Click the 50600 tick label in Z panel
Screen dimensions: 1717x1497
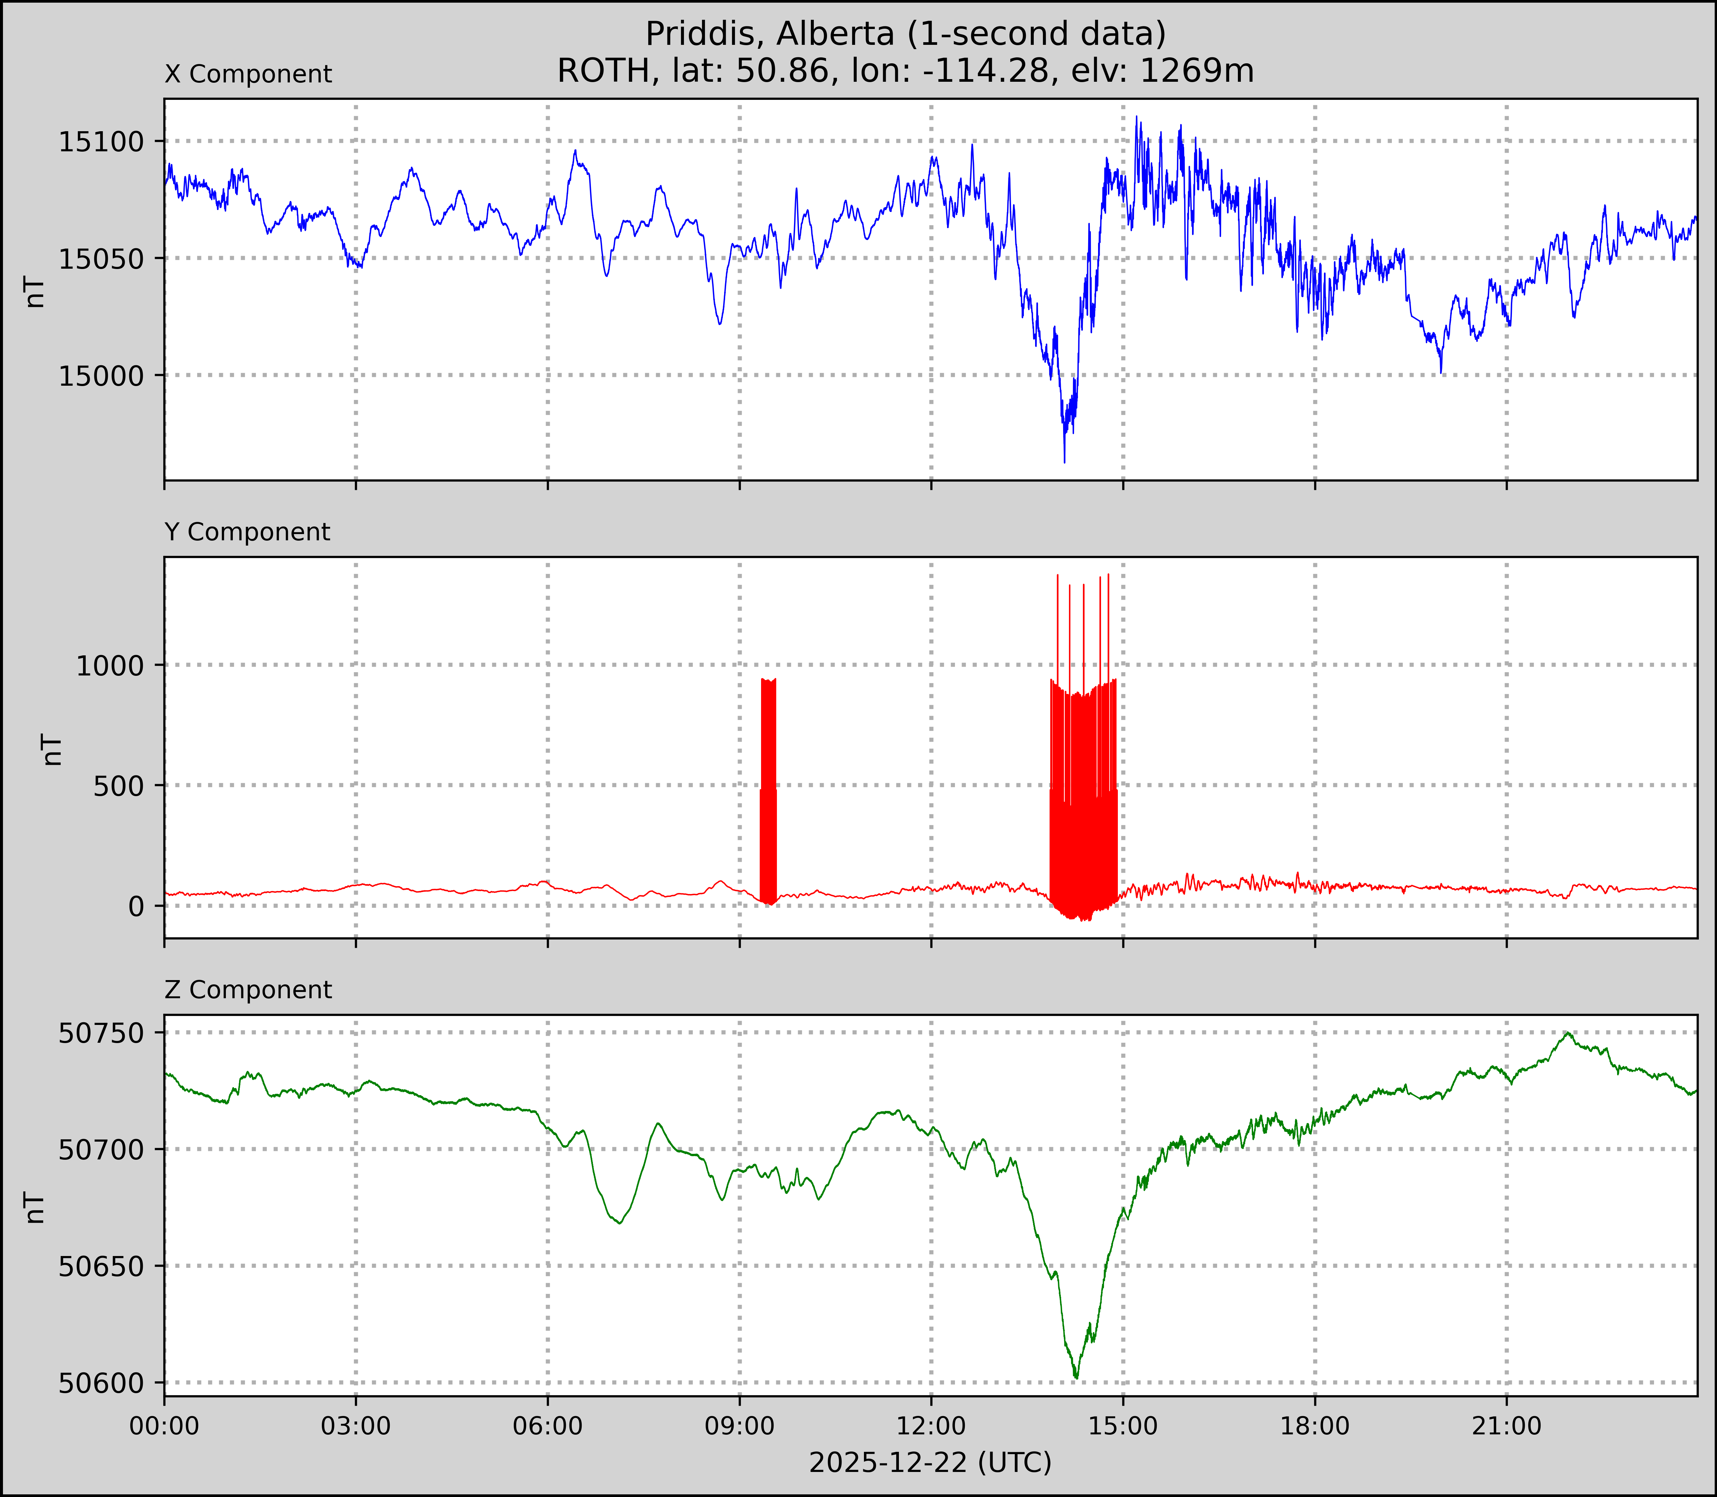[x=101, y=1383]
